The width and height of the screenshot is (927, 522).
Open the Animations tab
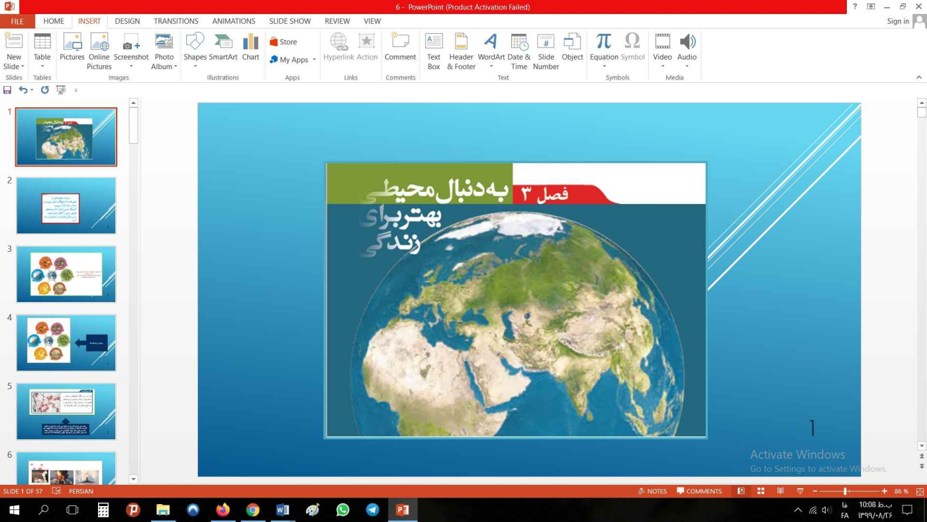pos(233,21)
